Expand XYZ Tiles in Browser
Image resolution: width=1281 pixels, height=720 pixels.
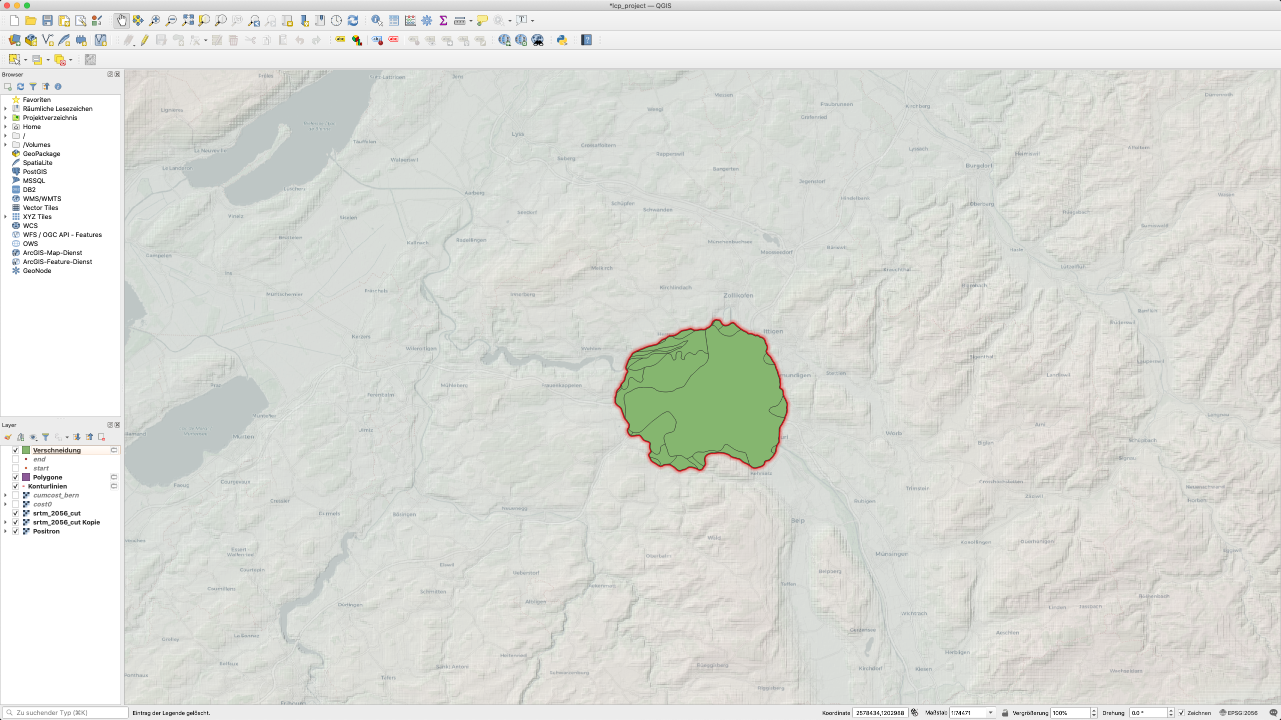pos(6,216)
